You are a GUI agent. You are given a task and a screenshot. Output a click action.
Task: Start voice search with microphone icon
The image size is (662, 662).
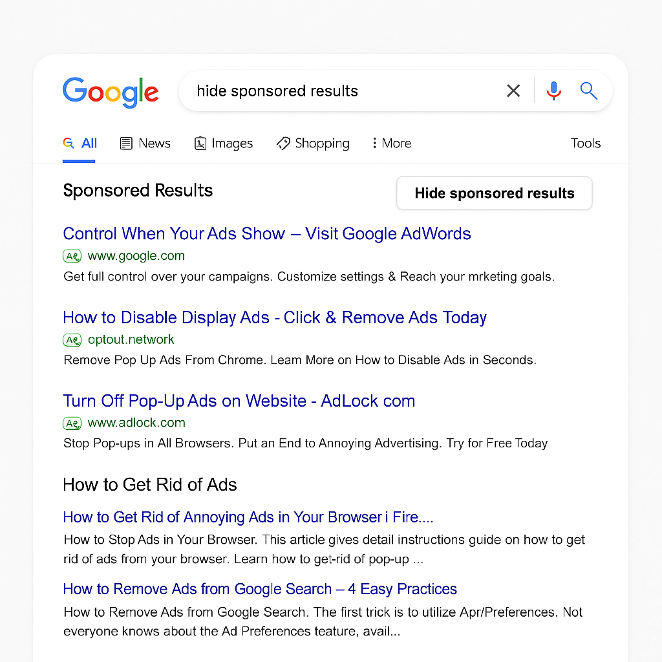(553, 91)
